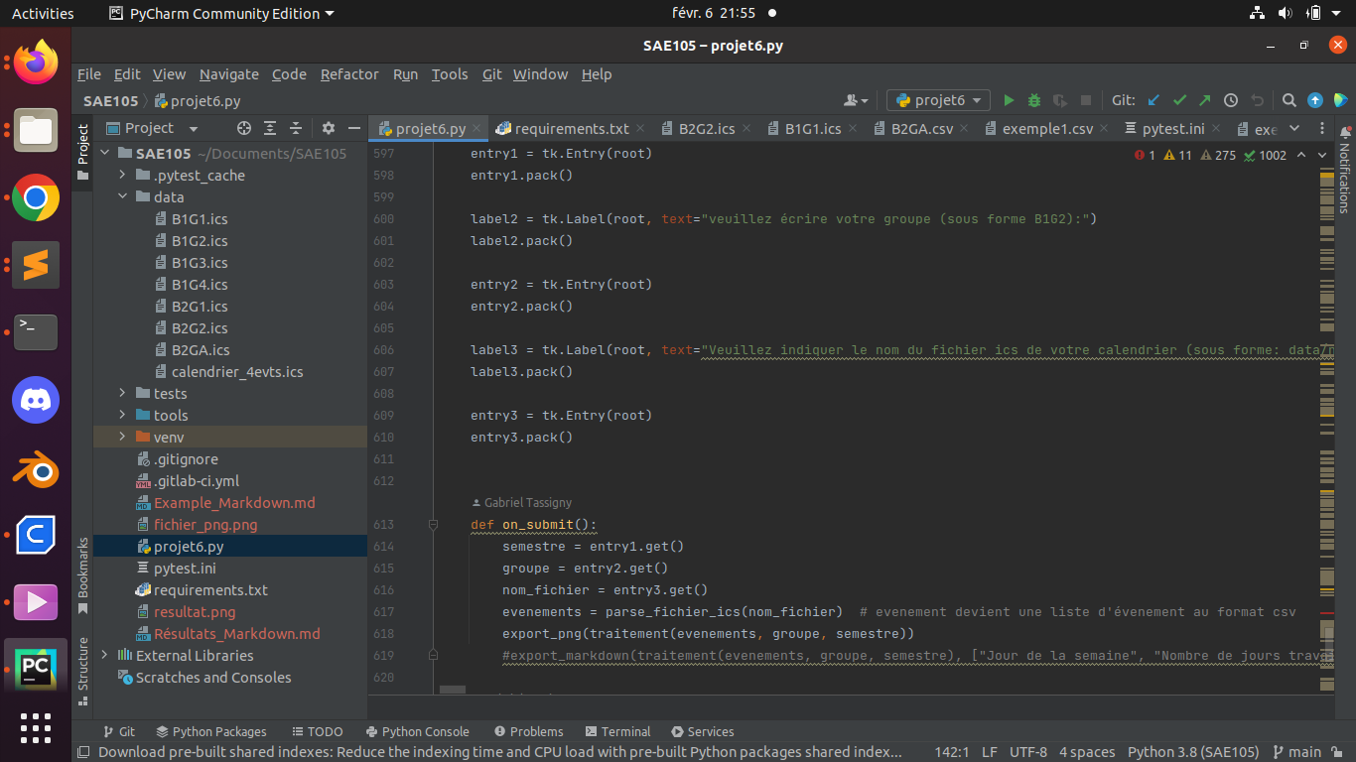1356x762 pixels.
Task: Collapse the data folder
Action: pyautogui.click(x=122, y=197)
